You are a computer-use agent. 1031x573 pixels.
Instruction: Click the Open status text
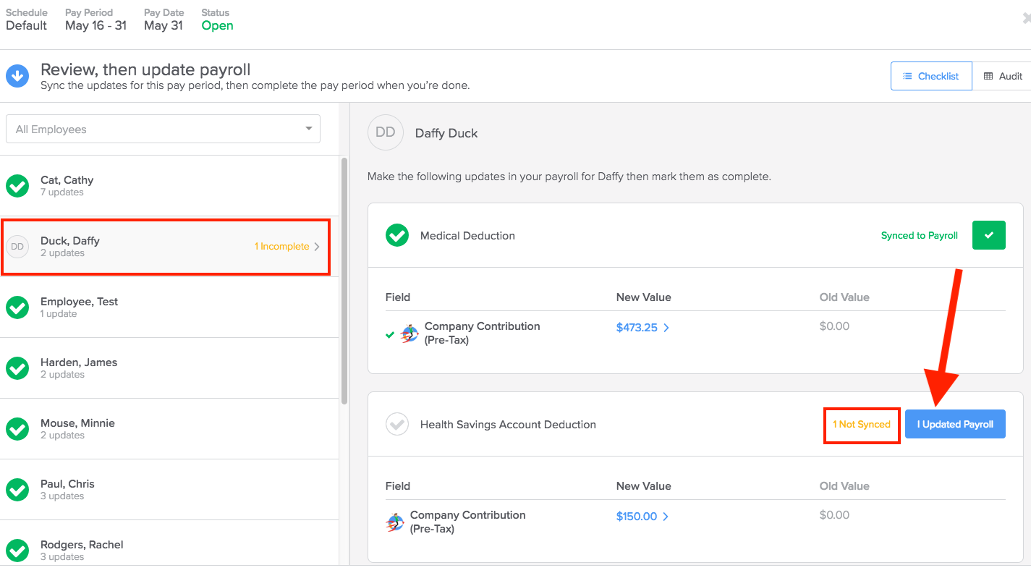pyautogui.click(x=217, y=25)
